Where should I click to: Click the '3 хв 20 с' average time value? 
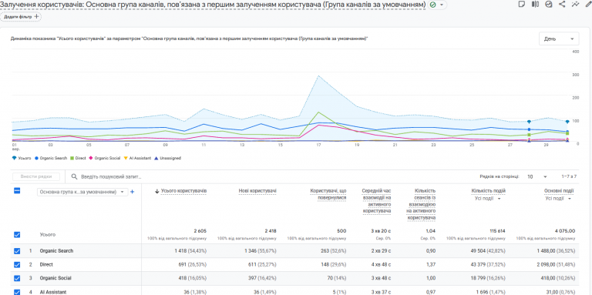380,231
